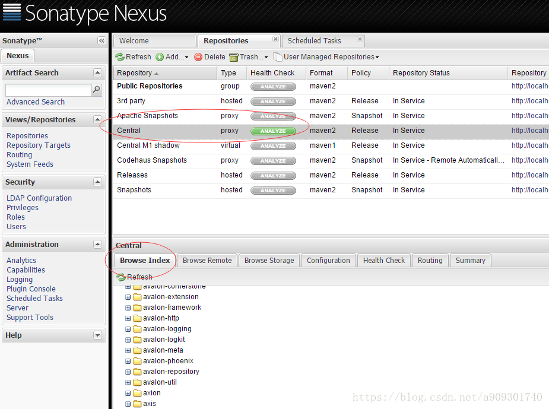Expand the avalon-logging tree node
Screen dimensions: 549x409
pos(128,329)
